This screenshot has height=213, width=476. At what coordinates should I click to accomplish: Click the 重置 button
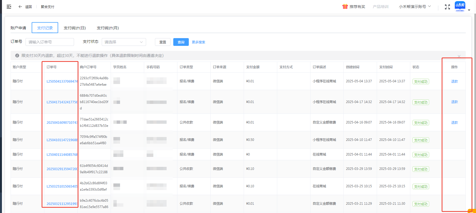pyautogui.click(x=163, y=42)
